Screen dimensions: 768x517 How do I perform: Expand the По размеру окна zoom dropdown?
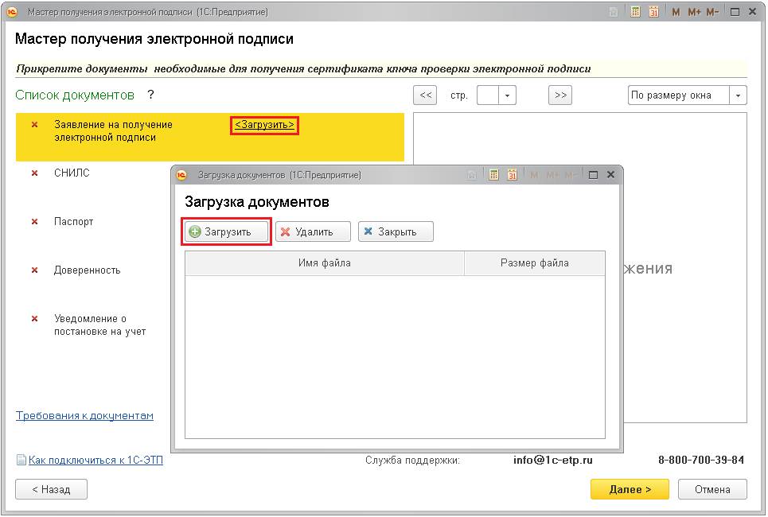point(738,95)
